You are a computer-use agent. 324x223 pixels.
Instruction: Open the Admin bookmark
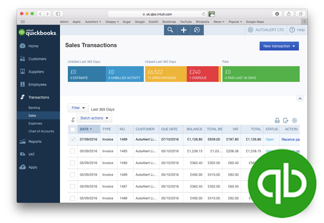[x=64, y=22]
